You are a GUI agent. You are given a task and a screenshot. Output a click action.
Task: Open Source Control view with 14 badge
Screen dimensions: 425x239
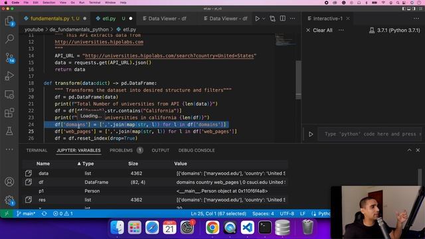(x=9, y=58)
